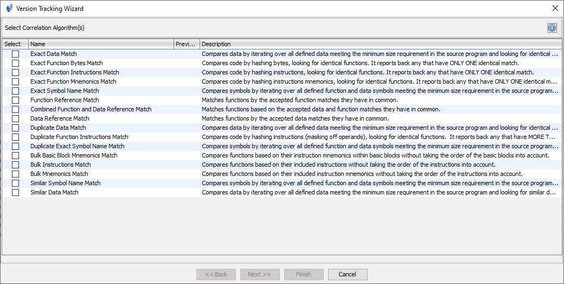
Task: Check Combined Function and Data Reference Match
Action: [16, 110]
